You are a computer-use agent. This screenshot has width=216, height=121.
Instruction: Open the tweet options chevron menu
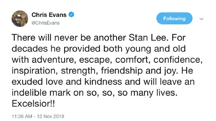(x=201, y=19)
